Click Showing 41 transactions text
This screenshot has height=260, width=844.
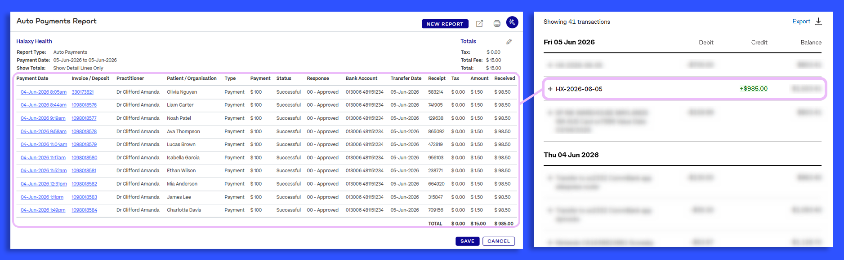pos(577,22)
